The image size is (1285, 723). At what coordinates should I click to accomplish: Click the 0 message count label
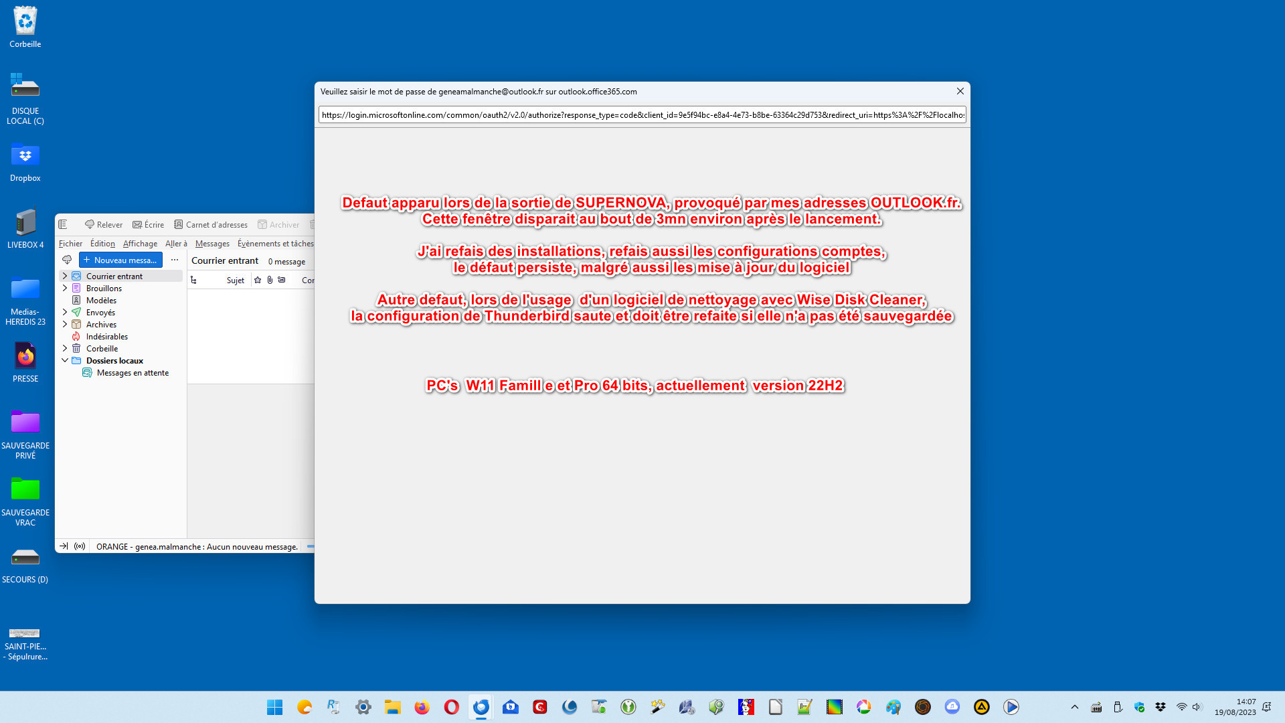pyautogui.click(x=286, y=262)
